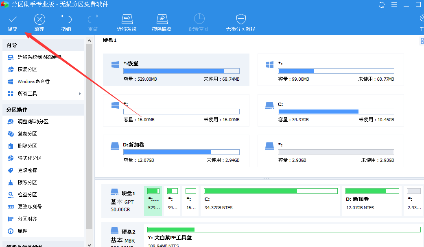424x247 pixels.
Task: Select the *:恢复 529.00MB partition card
Action: tap(176, 70)
